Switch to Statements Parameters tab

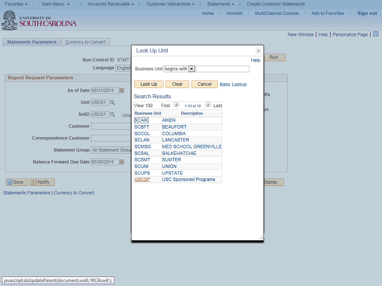32,42
